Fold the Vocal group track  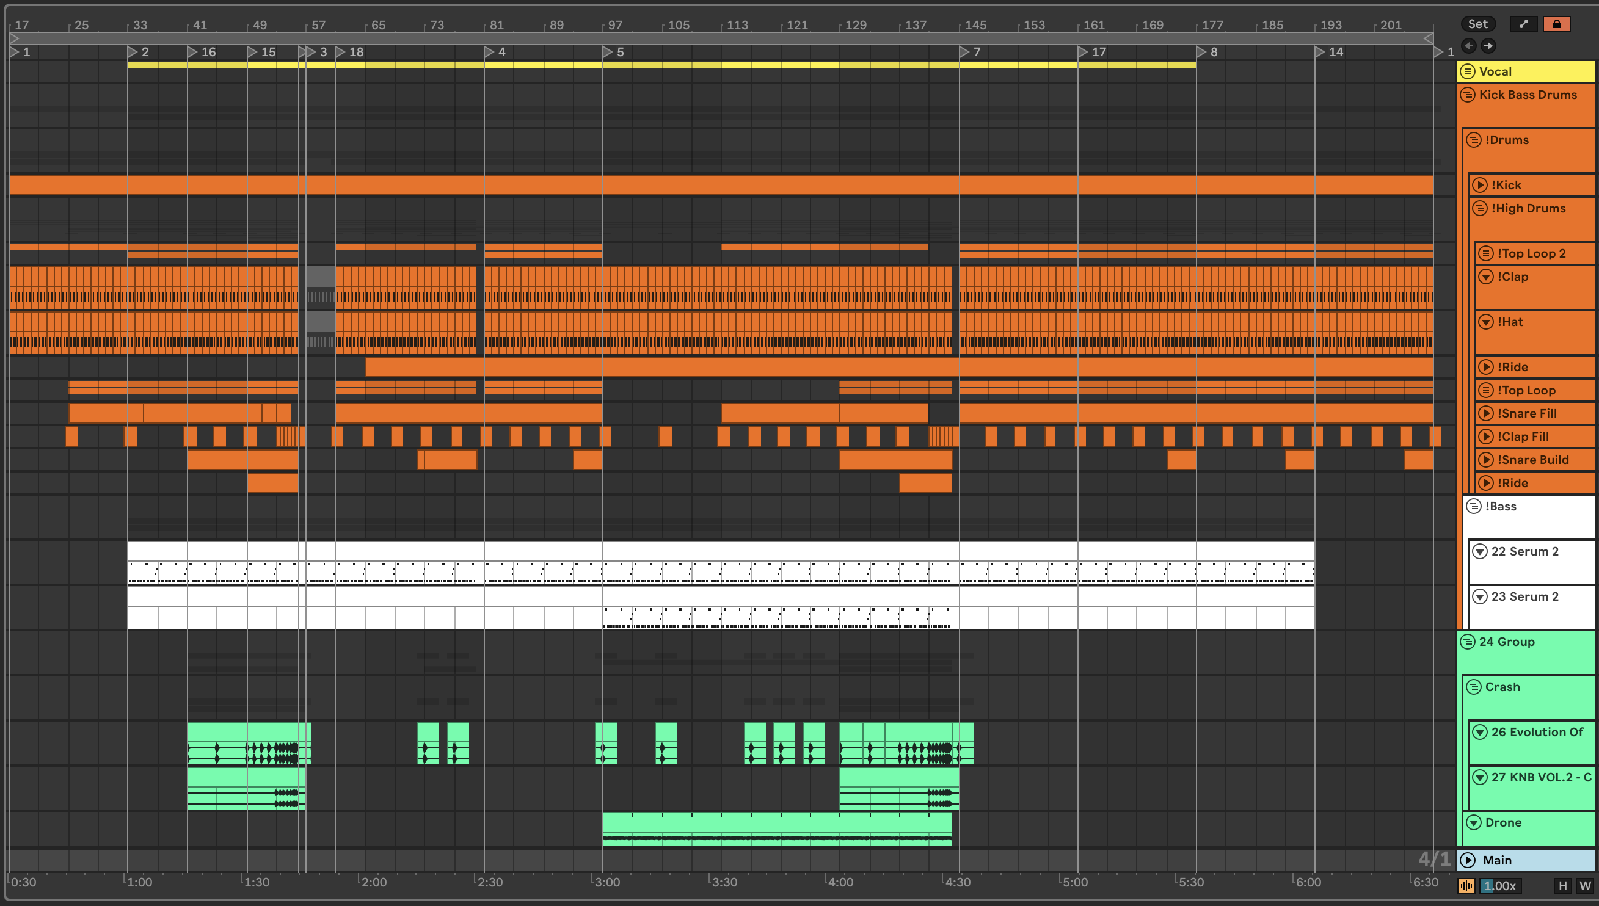[x=1468, y=71]
